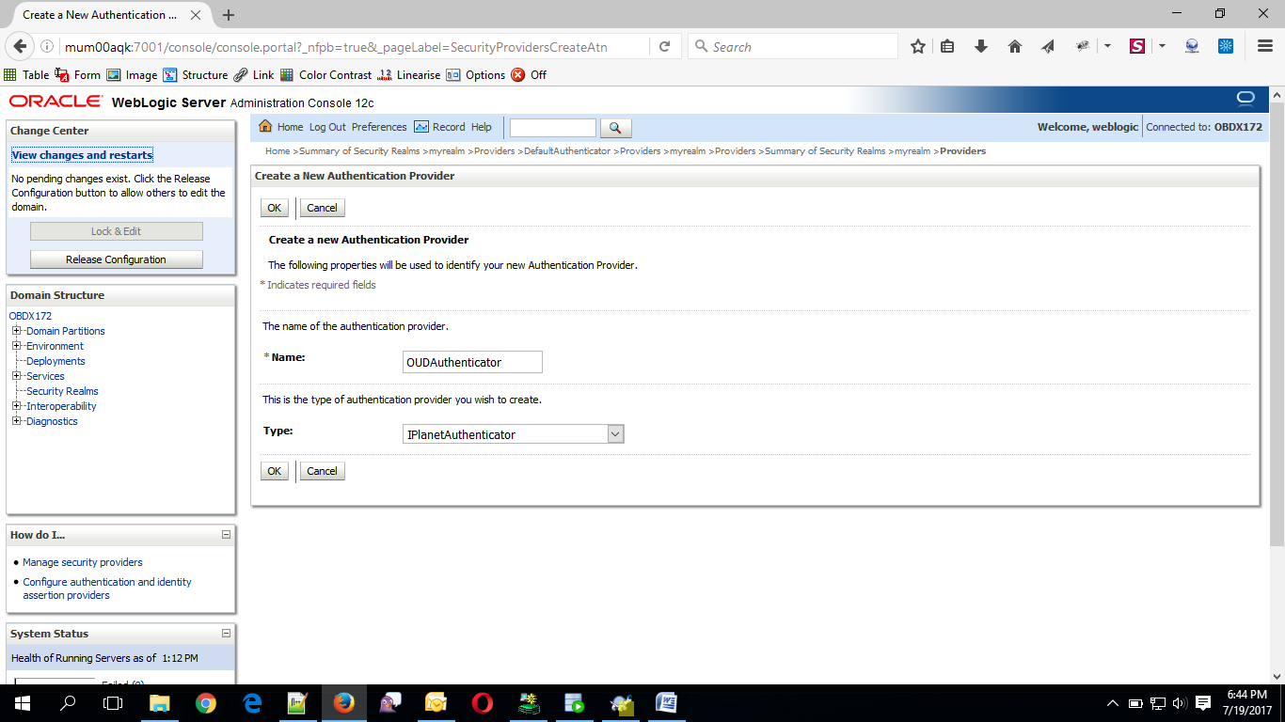
Task: Go to Firefox home page icon
Action: 1014,46
